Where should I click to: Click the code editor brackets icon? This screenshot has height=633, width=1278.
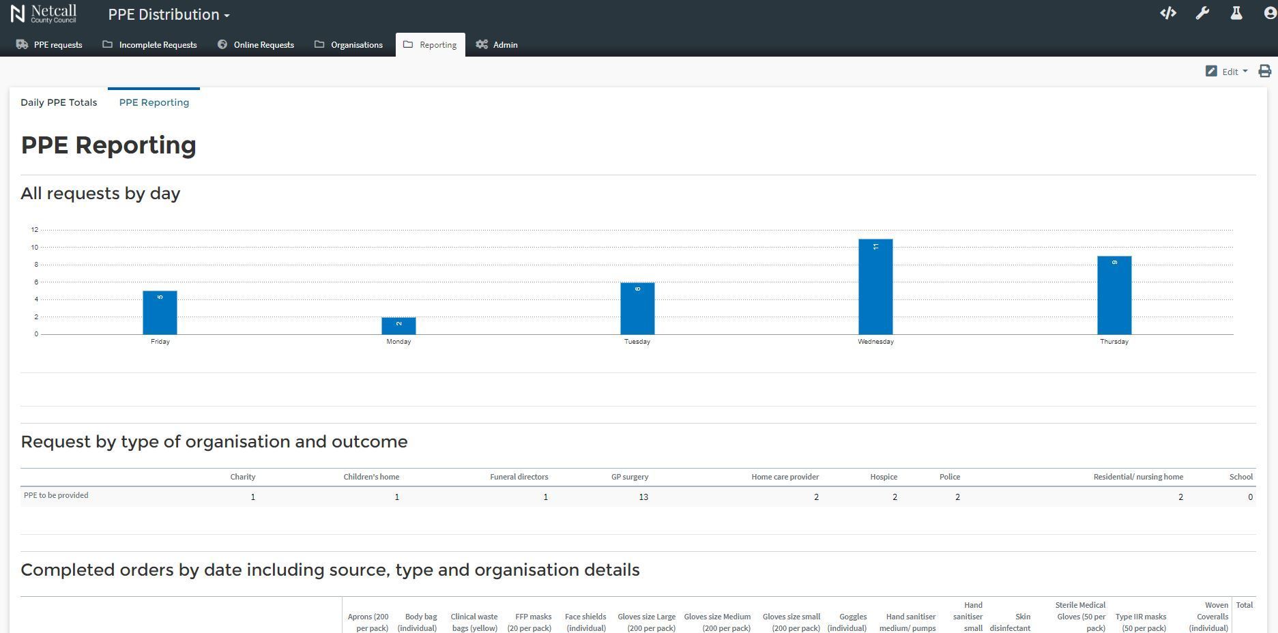pos(1167,14)
